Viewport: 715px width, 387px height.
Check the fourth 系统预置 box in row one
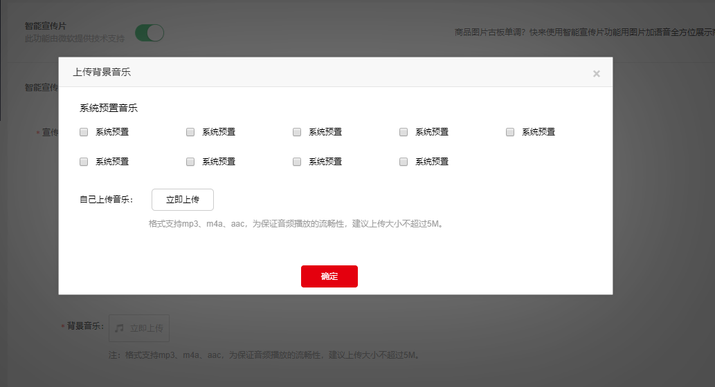tap(404, 132)
